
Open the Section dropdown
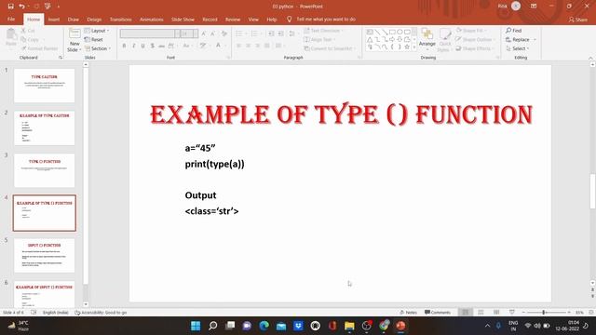pyautogui.click(x=98, y=48)
